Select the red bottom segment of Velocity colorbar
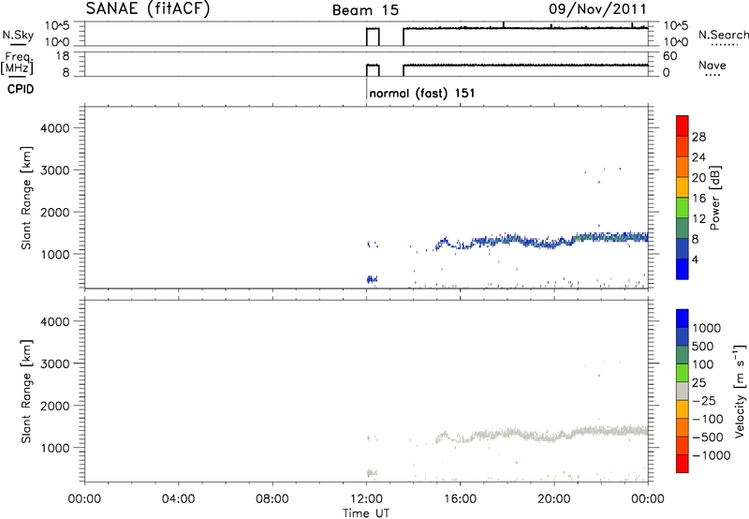 pos(683,464)
